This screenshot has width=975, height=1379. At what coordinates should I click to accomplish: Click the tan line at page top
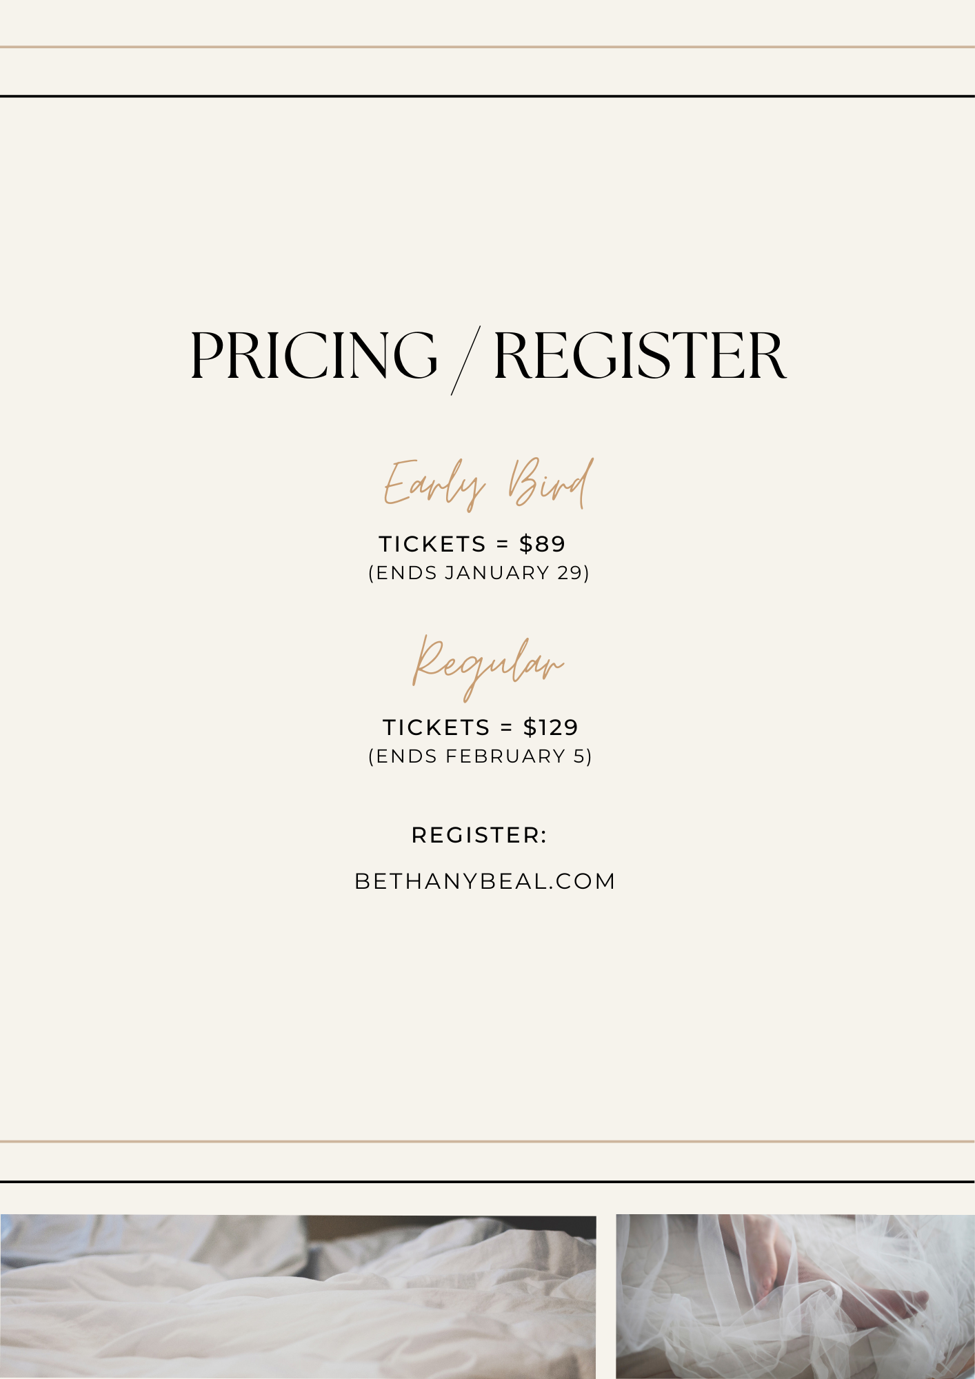tap(487, 47)
